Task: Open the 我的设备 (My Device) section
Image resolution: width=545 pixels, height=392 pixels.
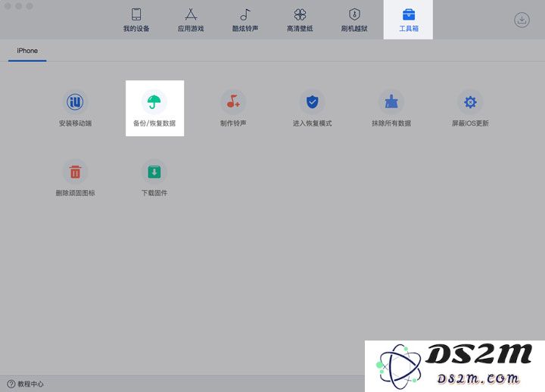Action: pos(136,20)
